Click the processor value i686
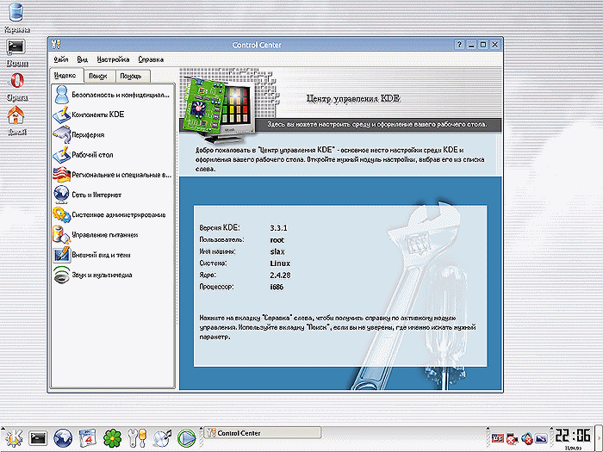This screenshot has width=603, height=452. click(x=277, y=287)
